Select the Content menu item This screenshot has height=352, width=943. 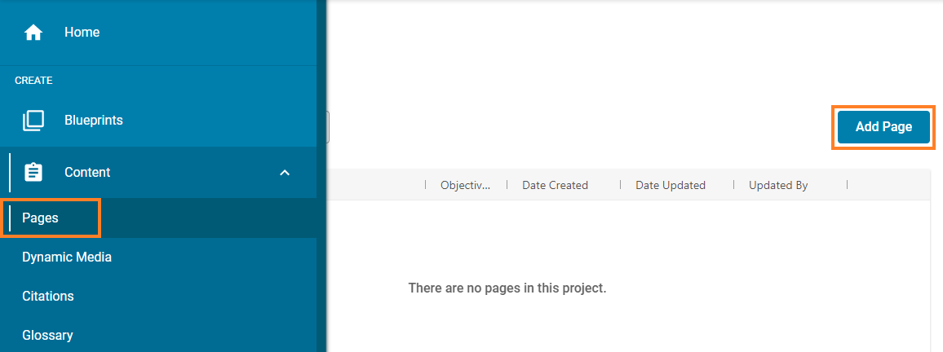click(x=158, y=173)
